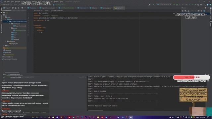Collapse the yt.bebr0.worldwriter package
The image size is (212, 119).
pyautogui.click(x=8, y=21)
